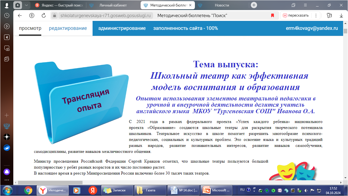Image resolution: width=348 pixels, height=196 pixels.
Task: Open the blue messenger icon in sidebar
Action: pyautogui.click(x=7, y=148)
